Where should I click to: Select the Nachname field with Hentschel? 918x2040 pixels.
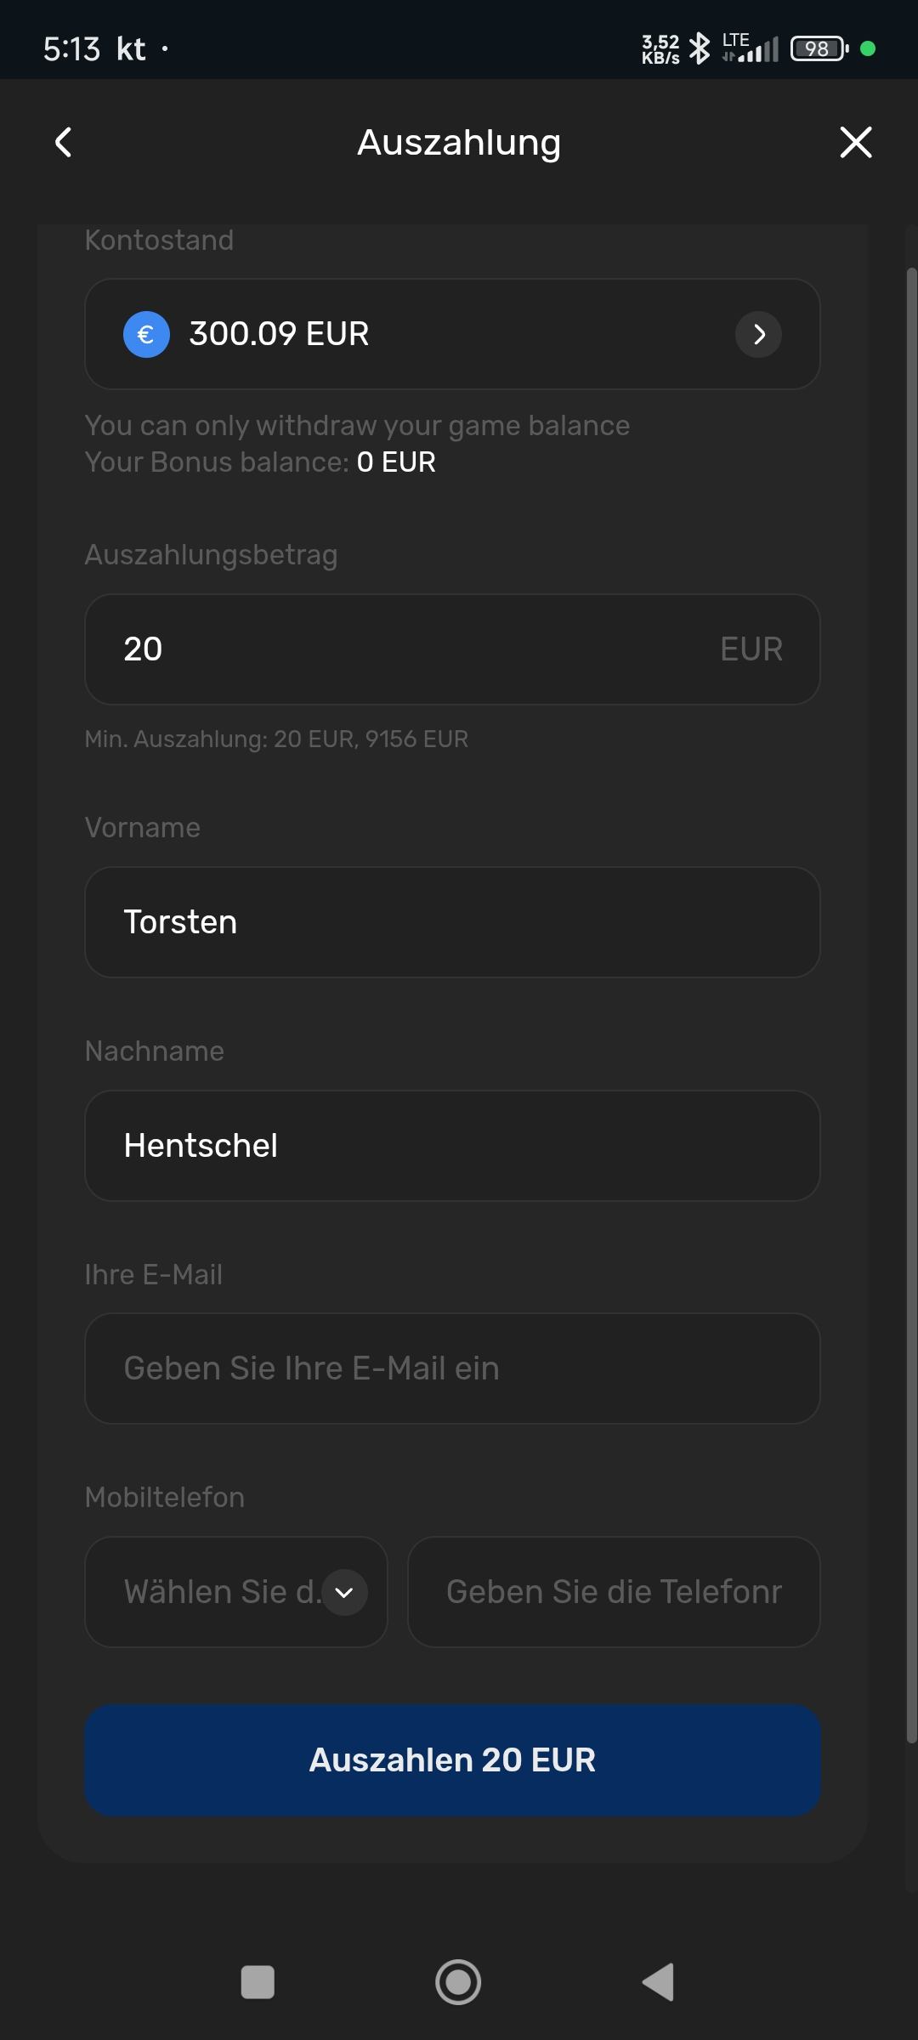[452, 1146]
